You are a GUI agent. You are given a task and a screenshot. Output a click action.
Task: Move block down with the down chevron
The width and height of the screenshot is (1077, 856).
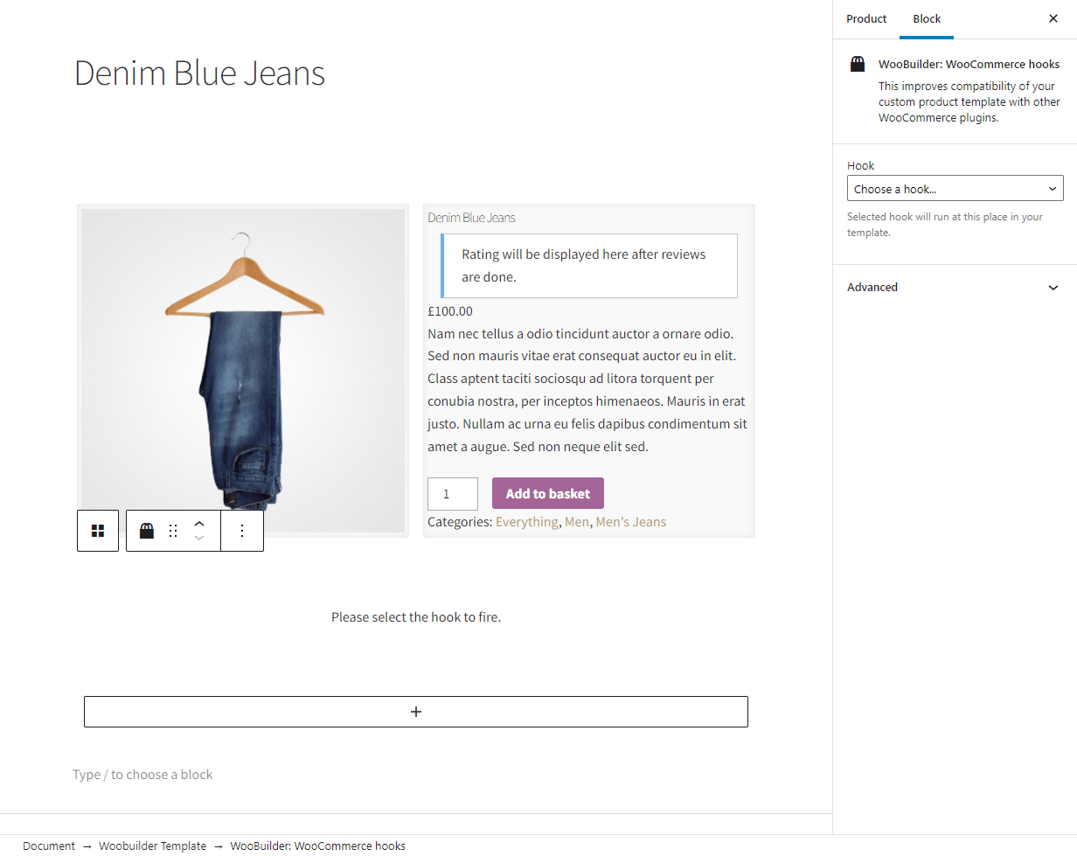(199, 539)
